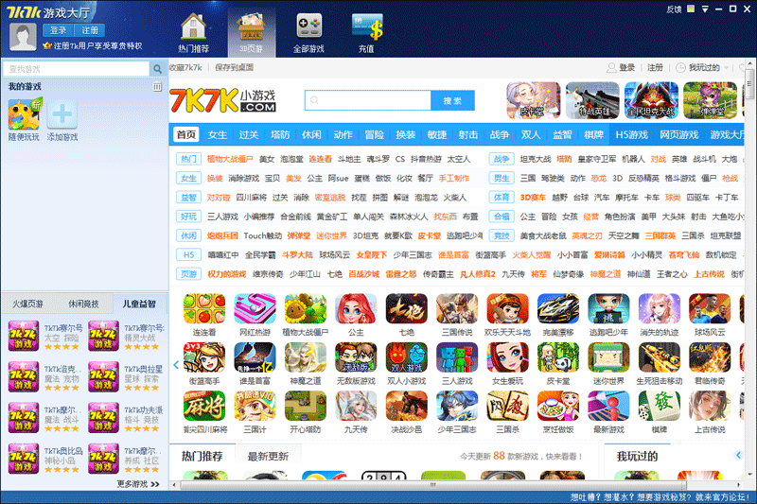Click the 战争 category tag
Viewport: 757px width, 504px height.
pos(502,159)
